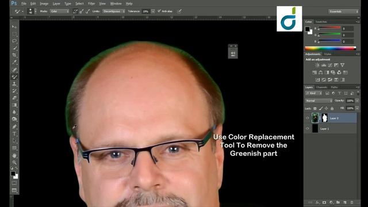Select the Dodge tool
The height and width of the screenshot is (207, 368).
pos(14,119)
